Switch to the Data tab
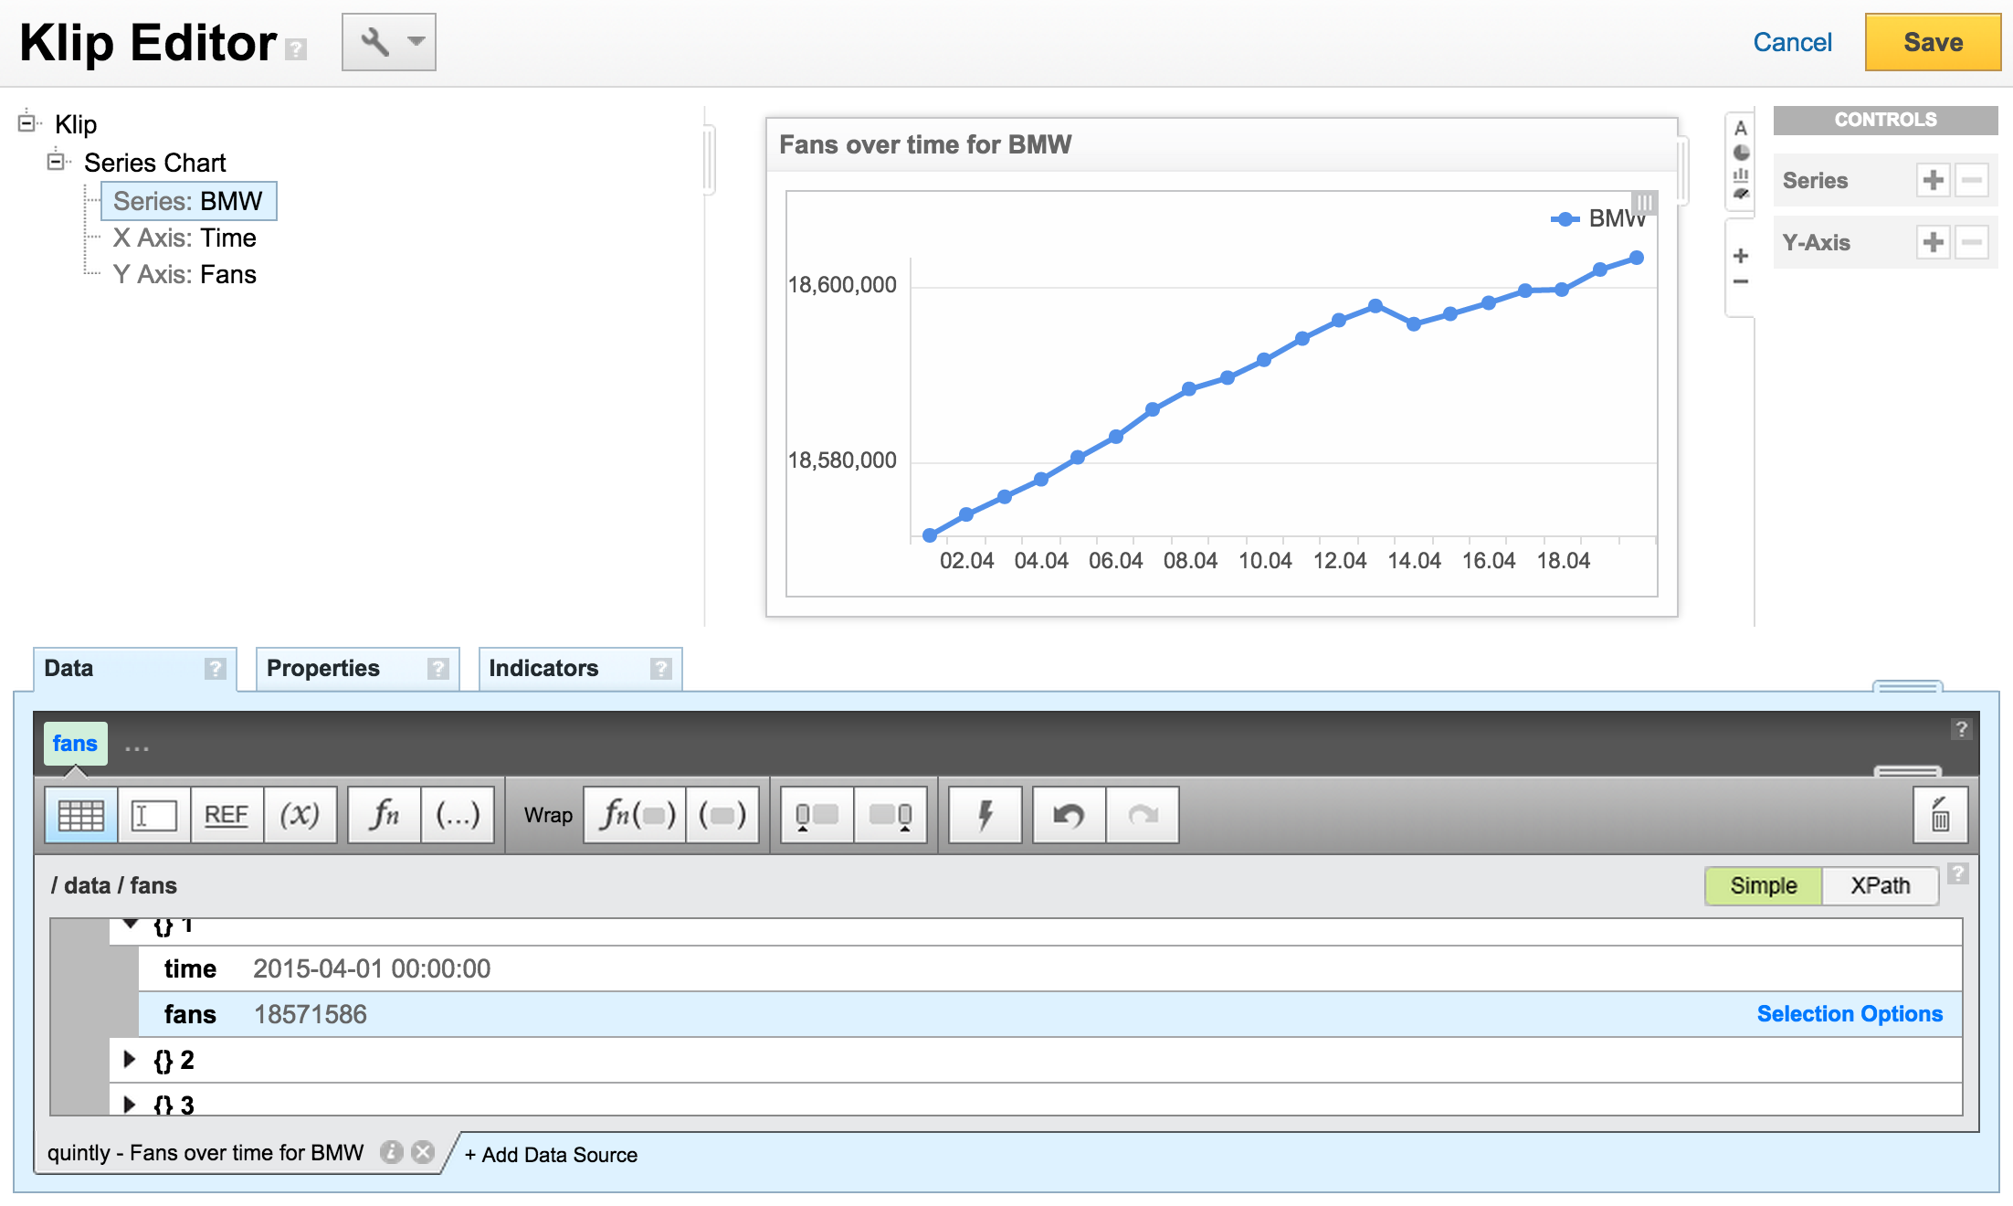Image resolution: width=2013 pixels, height=1206 pixels. point(134,669)
